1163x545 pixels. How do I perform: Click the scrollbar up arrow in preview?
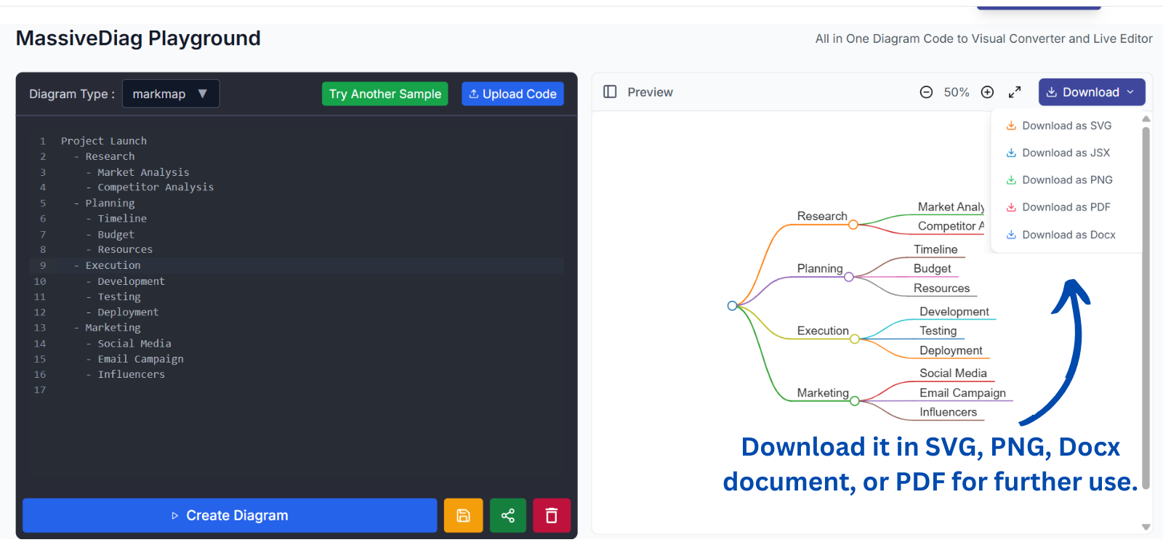[1146, 119]
